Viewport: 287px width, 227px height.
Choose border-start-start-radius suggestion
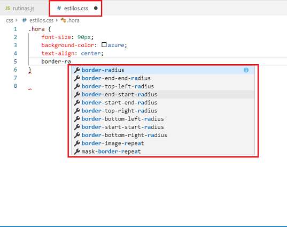[163, 127]
